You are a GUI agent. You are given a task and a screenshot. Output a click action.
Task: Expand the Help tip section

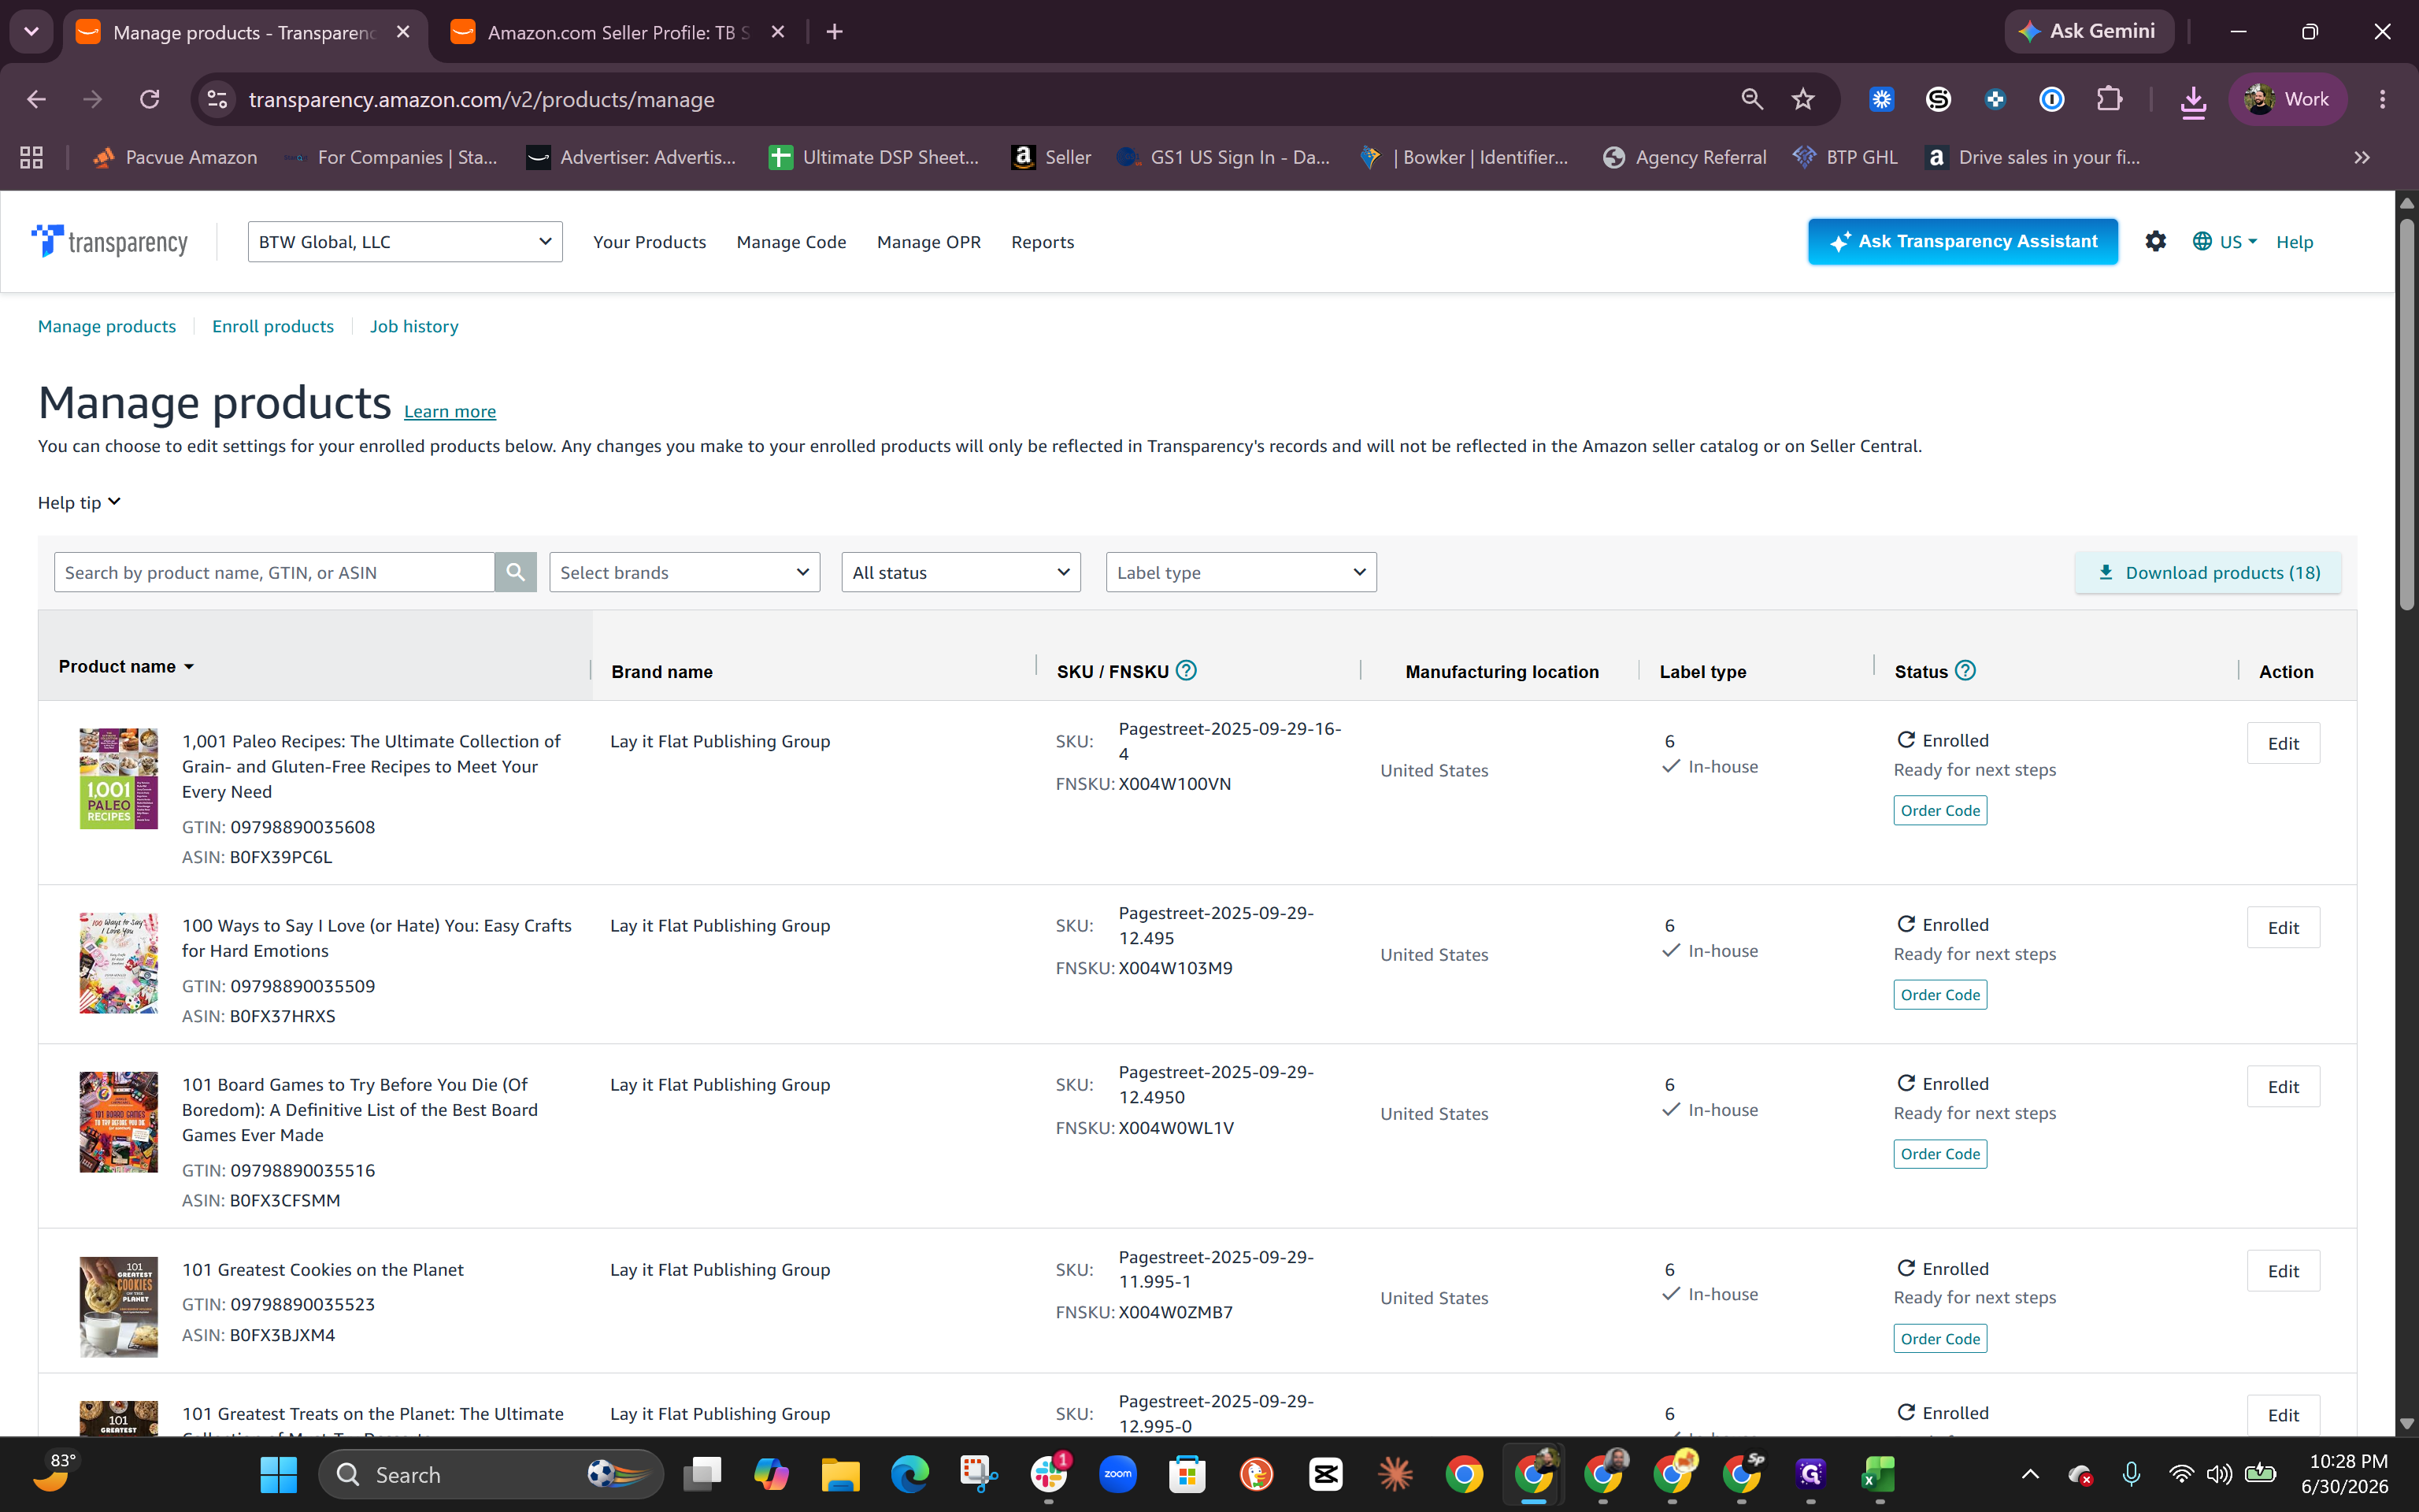pyautogui.click(x=79, y=502)
